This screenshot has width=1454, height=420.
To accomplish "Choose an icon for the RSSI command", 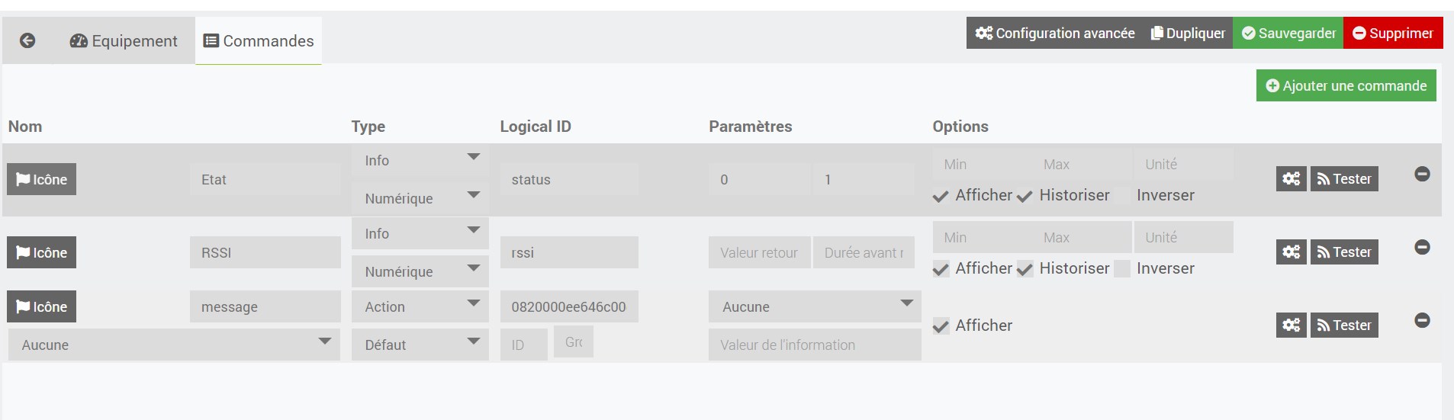I will [42, 252].
